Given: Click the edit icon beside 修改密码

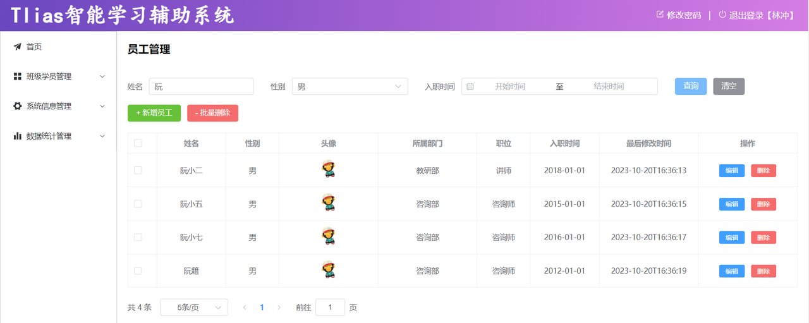Looking at the screenshot, I should coord(660,15).
